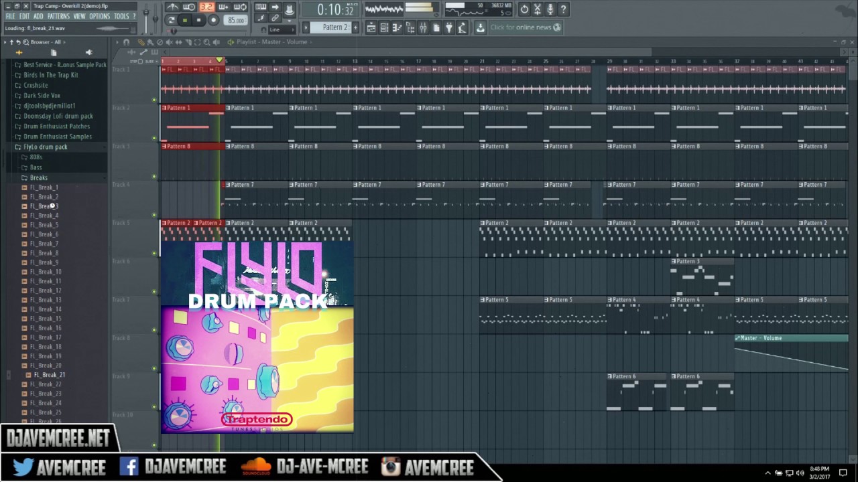The image size is (858, 482).
Task: Select the playlist magnet snap icon
Action: [x=126, y=42]
